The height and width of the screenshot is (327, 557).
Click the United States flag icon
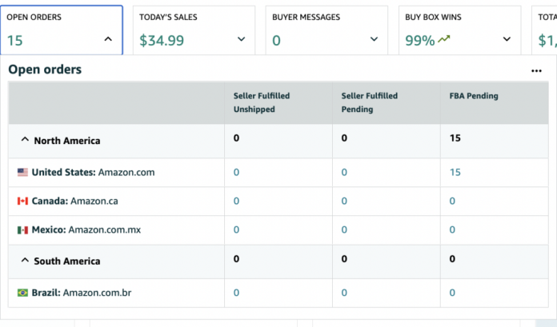[22, 172]
